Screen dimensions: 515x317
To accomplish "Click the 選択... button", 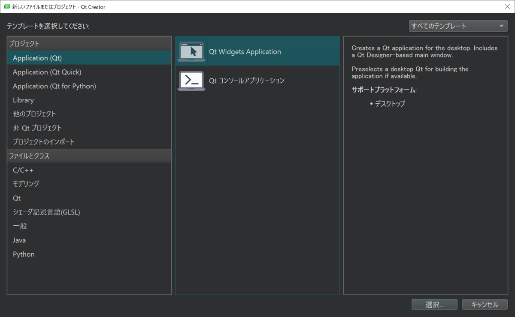I will tap(434, 305).
